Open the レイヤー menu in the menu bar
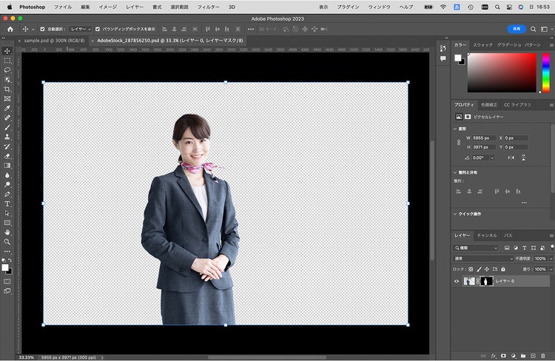Viewport: 555px width, 361px height. (x=135, y=7)
